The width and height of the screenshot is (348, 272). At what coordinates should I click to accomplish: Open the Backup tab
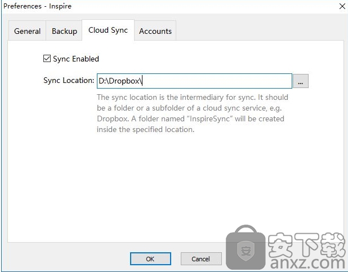[x=64, y=31]
